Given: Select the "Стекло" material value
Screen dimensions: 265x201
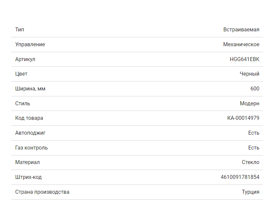Looking at the screenshot, I should point(250,162).
